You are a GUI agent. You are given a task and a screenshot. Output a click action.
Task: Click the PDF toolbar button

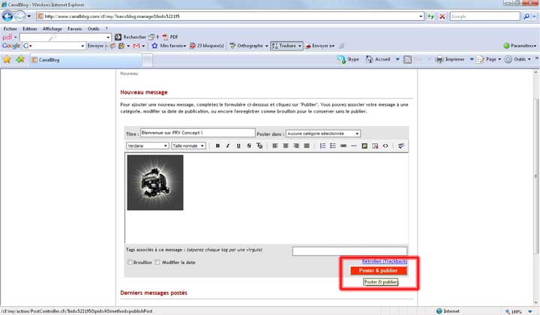[170, 37]
